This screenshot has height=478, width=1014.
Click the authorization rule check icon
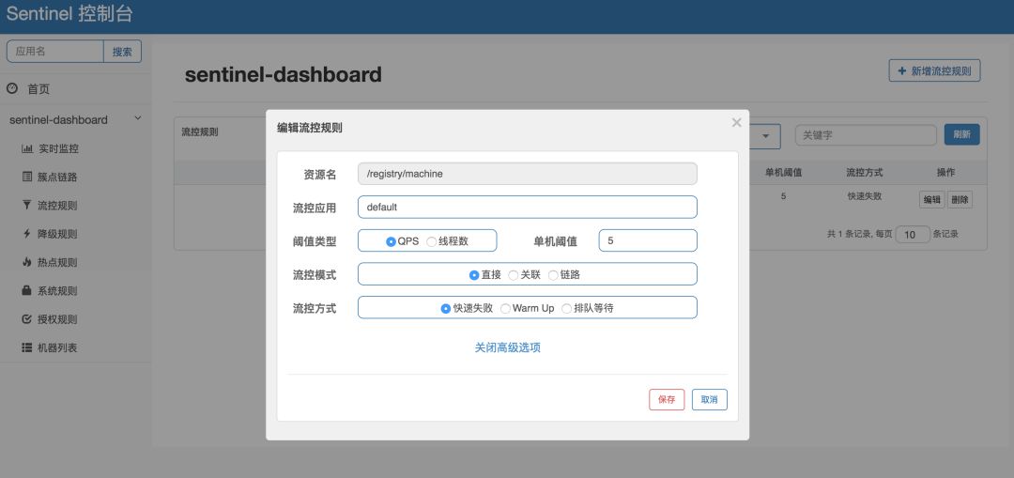tap(27, 319)
